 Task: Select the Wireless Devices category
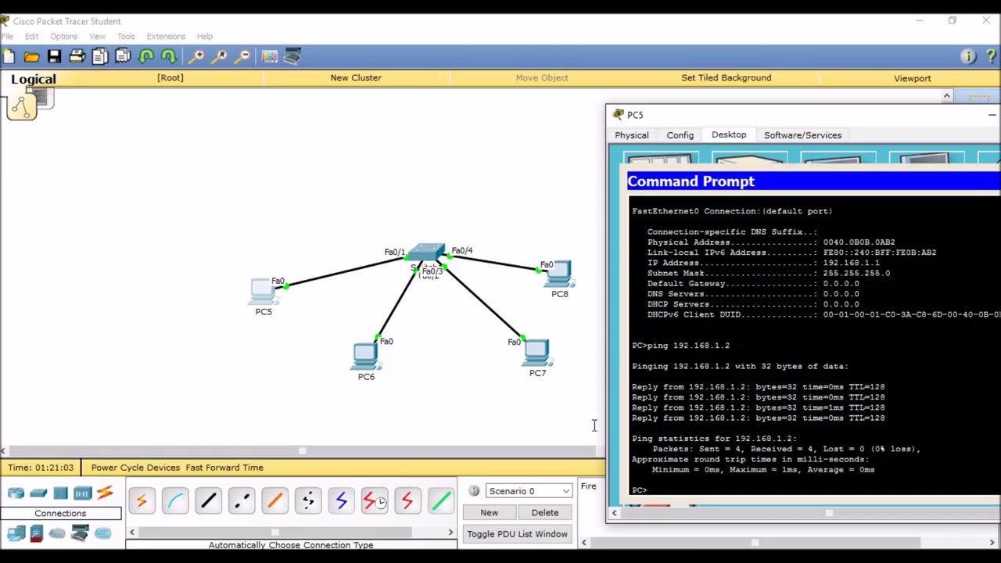click(x=82, y=493)
